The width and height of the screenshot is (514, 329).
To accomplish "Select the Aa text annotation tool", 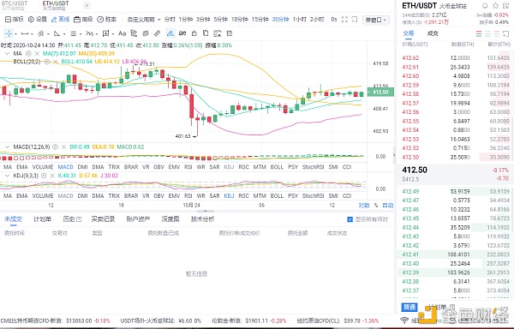I will 122,33.
